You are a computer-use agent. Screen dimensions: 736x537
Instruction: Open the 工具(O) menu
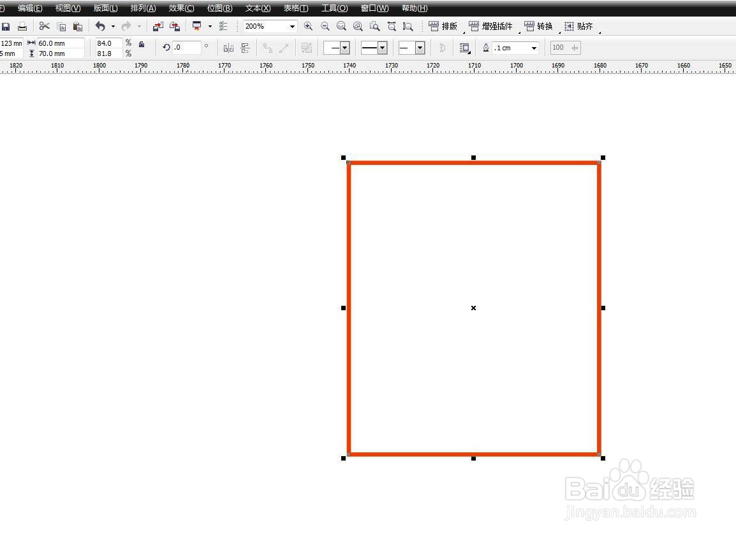coord(335,8)
